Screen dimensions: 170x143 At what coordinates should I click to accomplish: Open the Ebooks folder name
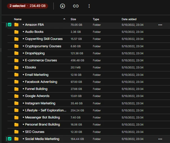[31, 67]
